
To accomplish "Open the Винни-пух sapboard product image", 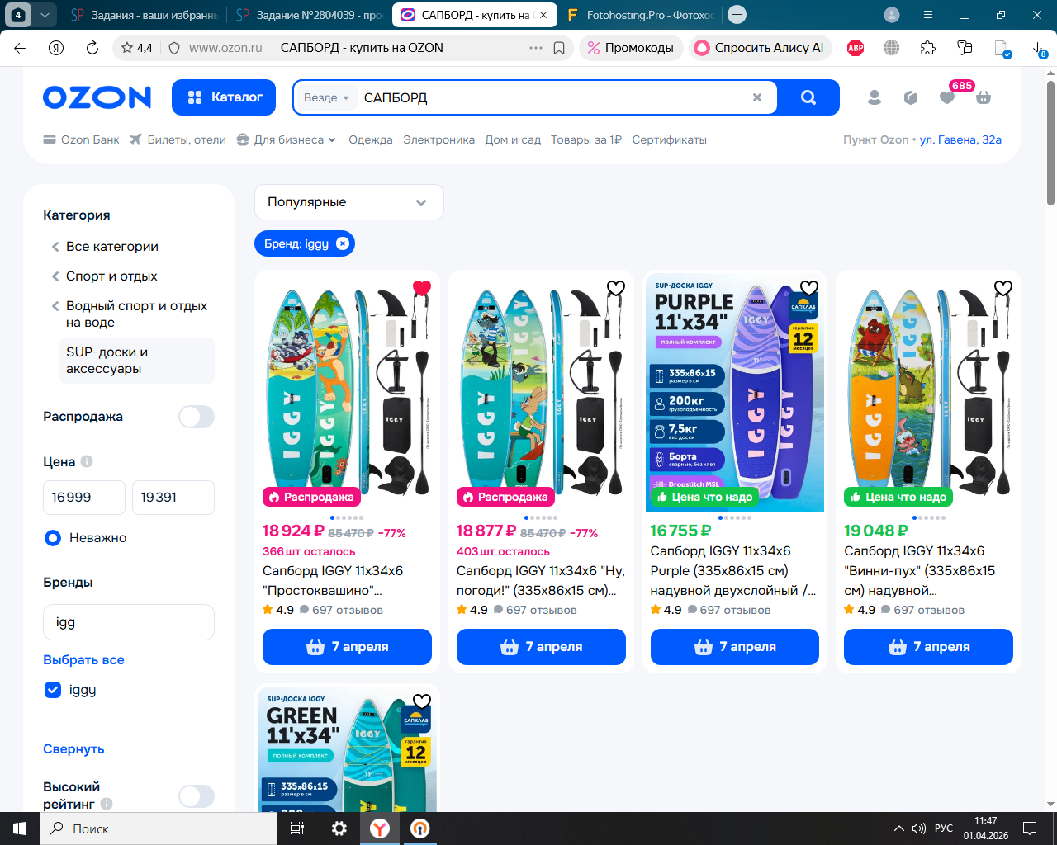I will (928, 391).
